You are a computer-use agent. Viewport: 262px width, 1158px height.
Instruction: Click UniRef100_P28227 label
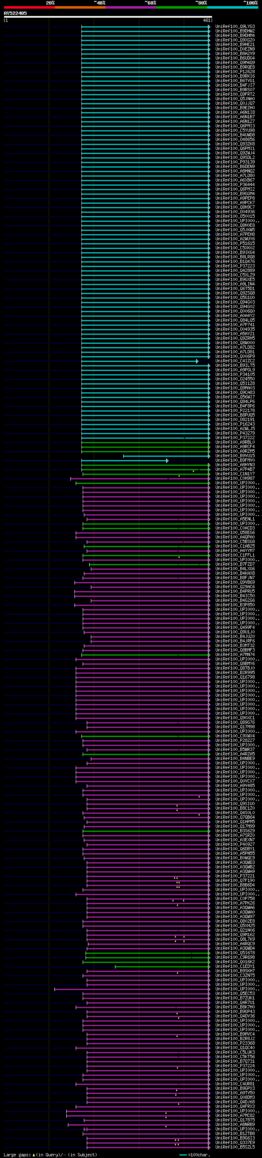point(235,740)
